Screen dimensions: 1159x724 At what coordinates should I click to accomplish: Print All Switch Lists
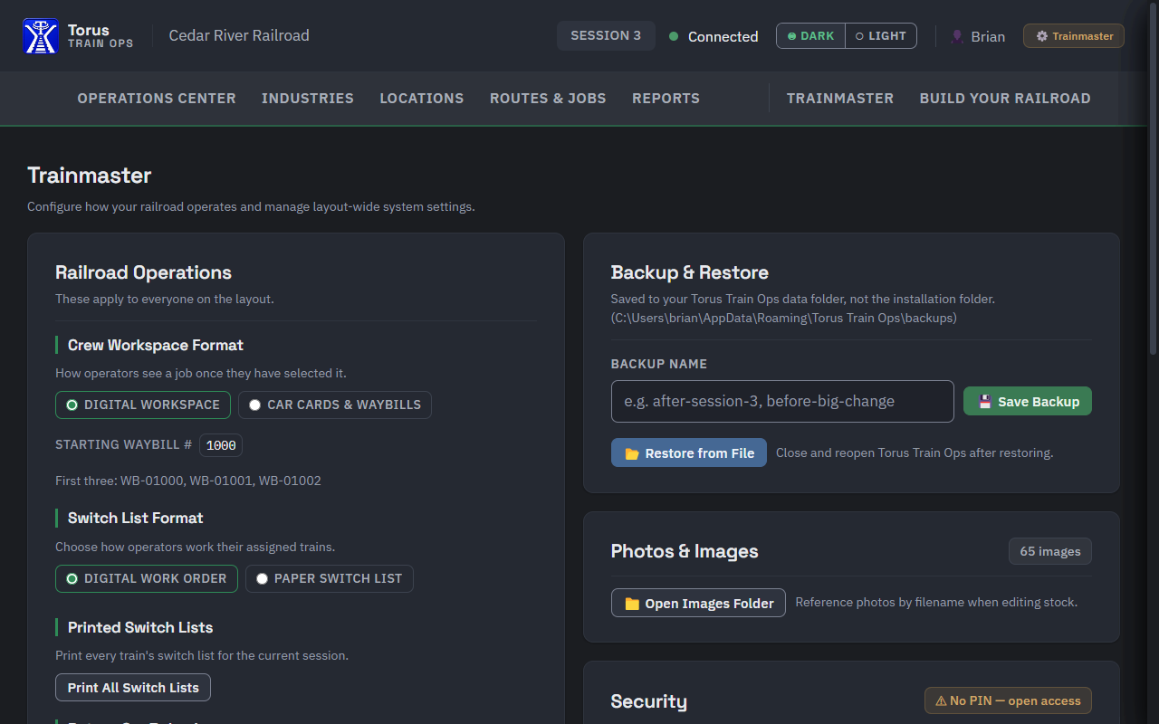[133, 688]
